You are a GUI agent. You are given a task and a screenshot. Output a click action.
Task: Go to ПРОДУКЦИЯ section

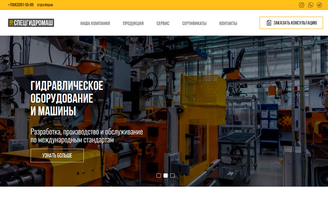133,23
